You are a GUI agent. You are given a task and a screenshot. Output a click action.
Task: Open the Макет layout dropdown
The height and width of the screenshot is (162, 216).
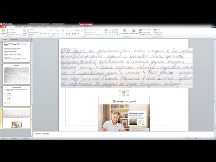(x=31, y=30)
